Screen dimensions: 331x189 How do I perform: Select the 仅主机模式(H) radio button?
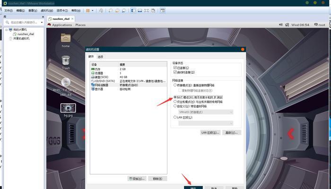point(175,102)
